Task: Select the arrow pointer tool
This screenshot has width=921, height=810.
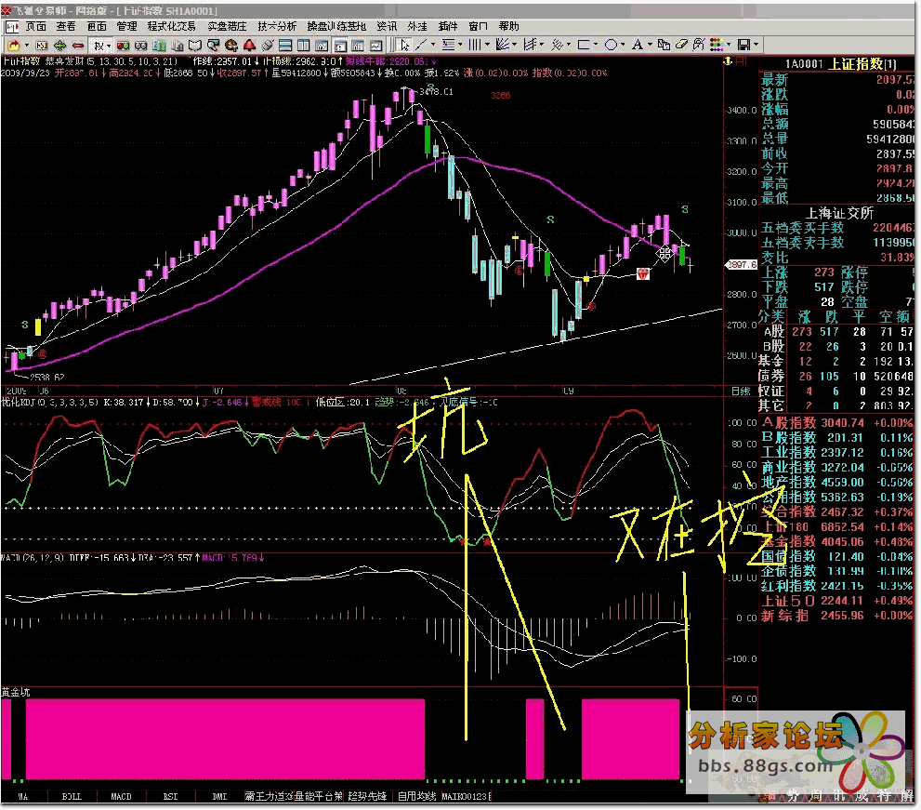Action: [405, 44]
